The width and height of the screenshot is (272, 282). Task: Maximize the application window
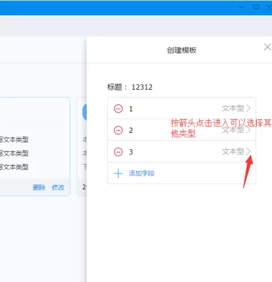[x=256, y=7]
